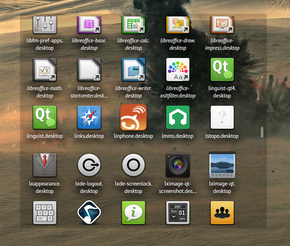Click the 'lximage-qt.desktop' file name
This screenshot has height=246, width=290.
click(222, 187)
